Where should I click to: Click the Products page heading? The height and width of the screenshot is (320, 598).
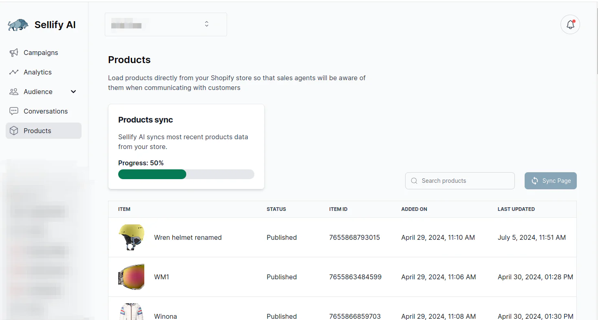[x=129, y=60]
